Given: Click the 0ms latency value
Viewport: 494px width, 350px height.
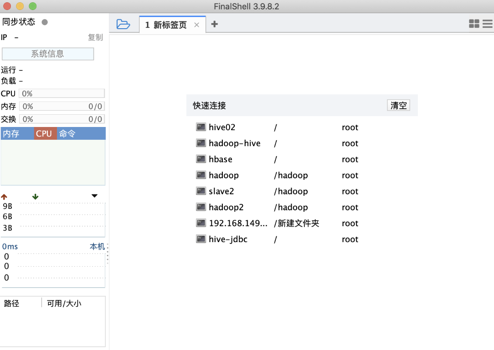Looking at the screenshot, I should click(10, 246).
